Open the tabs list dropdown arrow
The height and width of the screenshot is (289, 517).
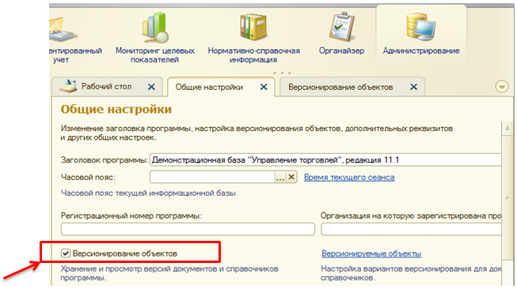[502, 87]
